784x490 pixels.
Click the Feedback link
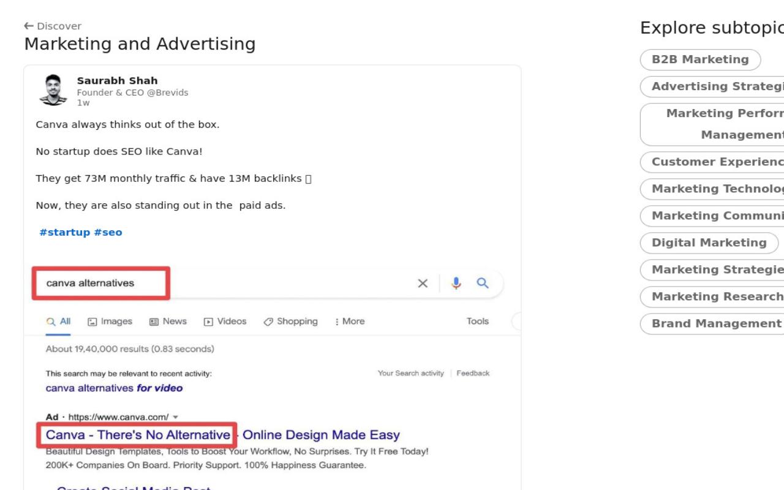click(x=473, y=373)
